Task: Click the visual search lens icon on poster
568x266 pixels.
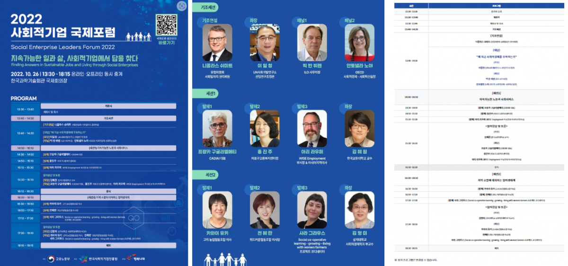Action: coord(181,6)
